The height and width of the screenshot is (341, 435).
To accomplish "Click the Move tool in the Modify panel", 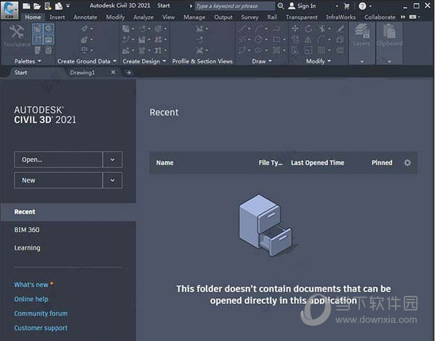I will point(295,28).
